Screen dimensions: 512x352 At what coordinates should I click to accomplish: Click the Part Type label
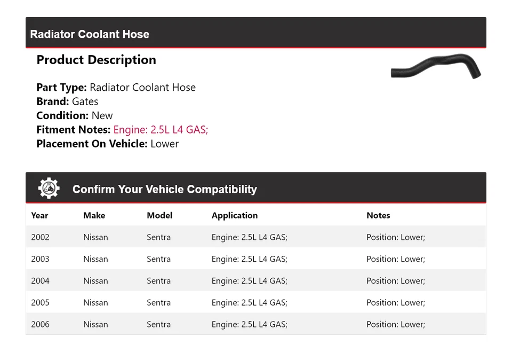61,88
